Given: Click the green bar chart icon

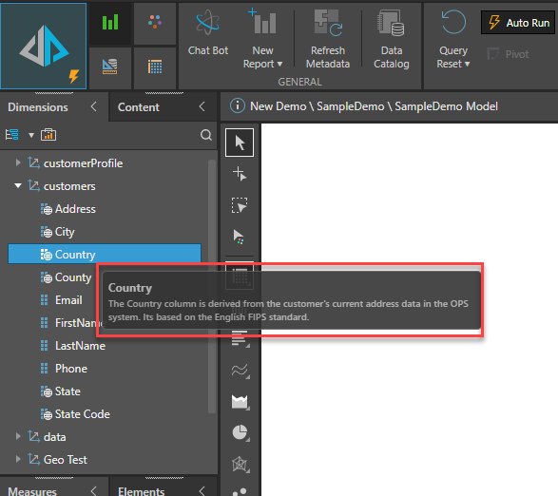Looking at the screenshot, I should pos(110,23).
